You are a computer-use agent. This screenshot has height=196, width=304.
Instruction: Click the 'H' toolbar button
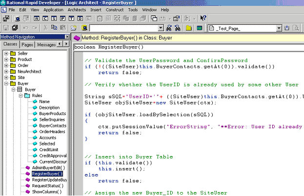click(x=36, y=19)
